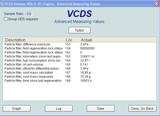The width and height of the screenshot is (160, 116).
Task: Click location number 167
Action: [68, 73]
